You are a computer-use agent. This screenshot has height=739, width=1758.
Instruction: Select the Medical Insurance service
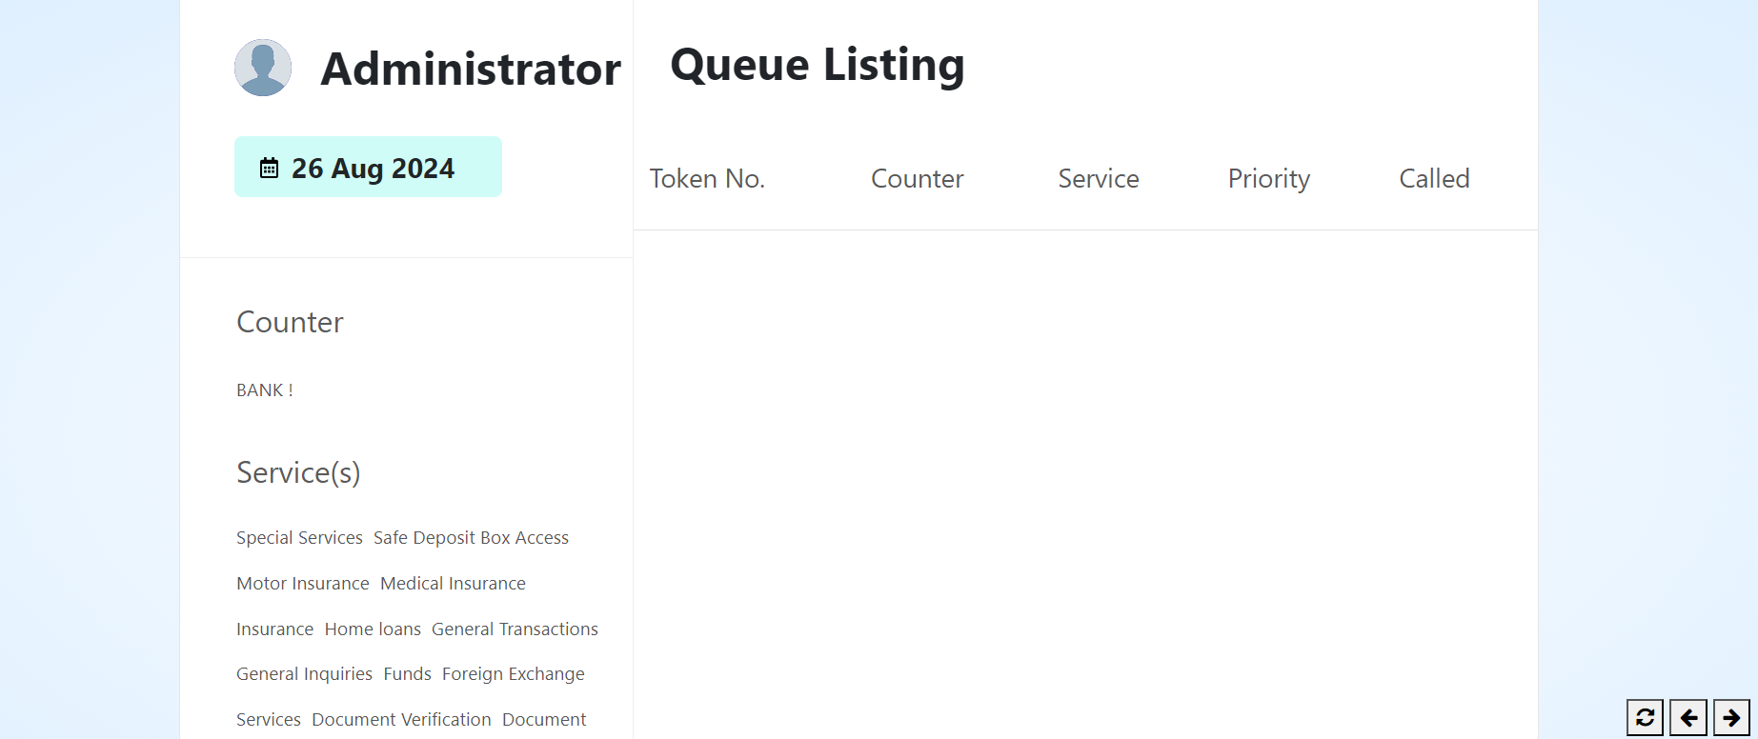pos(453,584)
